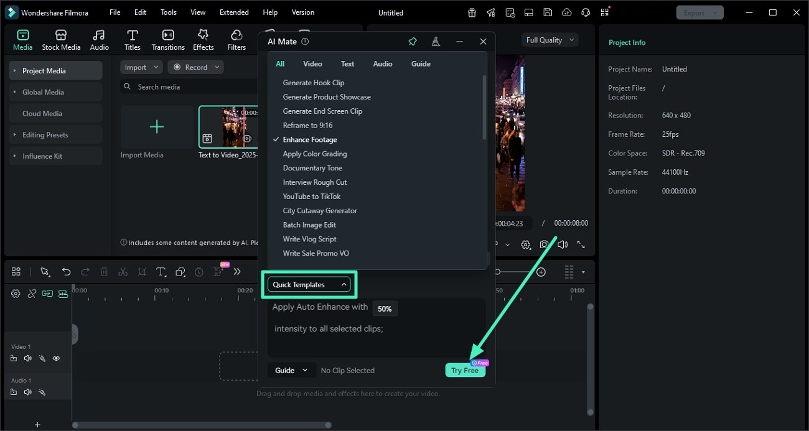This screenshot has height=431, width=809.
Task: Lock the Audio 1 track
Action: pos(14,392)
